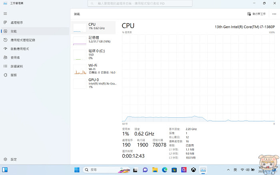Click the taskbar search box

(107, 170)
